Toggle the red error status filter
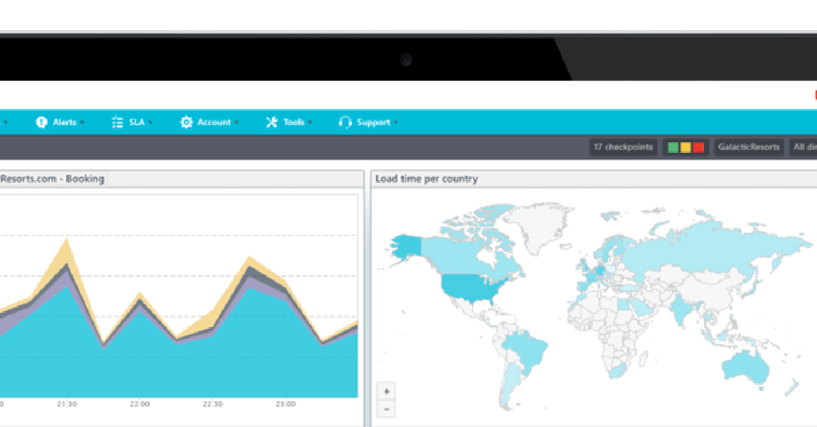Viewport: 817px width, 427px height. pos(698,147)
